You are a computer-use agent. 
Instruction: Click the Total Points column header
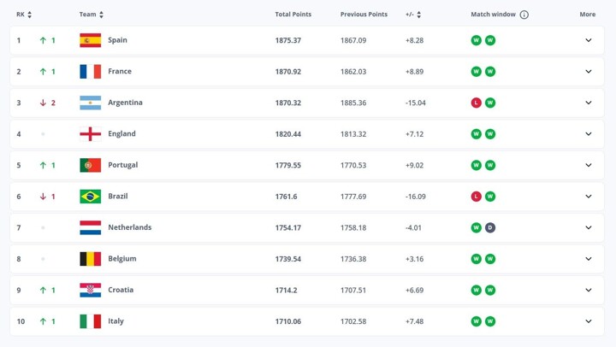[x=293, y=15]
